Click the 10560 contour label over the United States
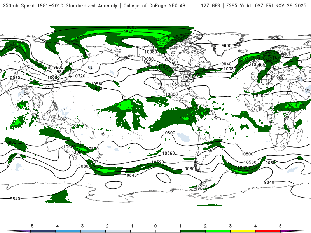This screenshot has width=311, height=233. [x=176, y=84]
